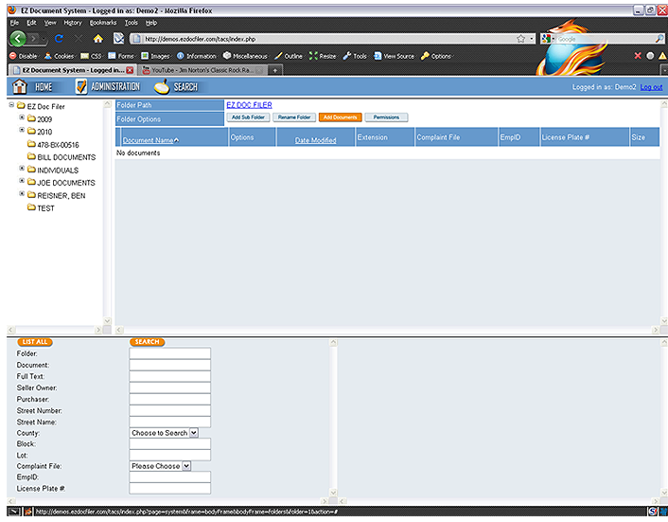Click the Purchaser input field
Image resolution: width=668 pixels, height=522 pixels.
[170, 399]
